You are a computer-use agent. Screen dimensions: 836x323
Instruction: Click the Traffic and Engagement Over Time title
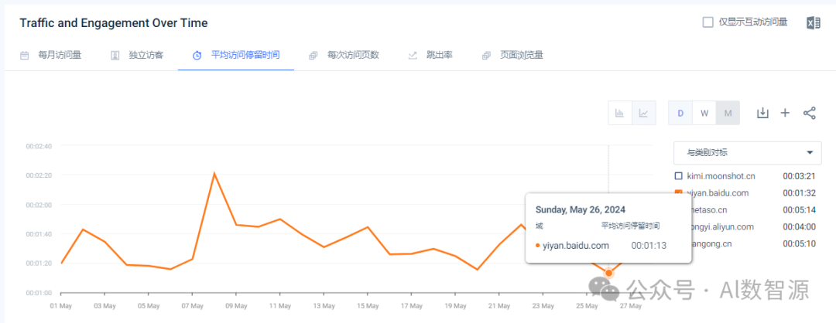point(114,23)
